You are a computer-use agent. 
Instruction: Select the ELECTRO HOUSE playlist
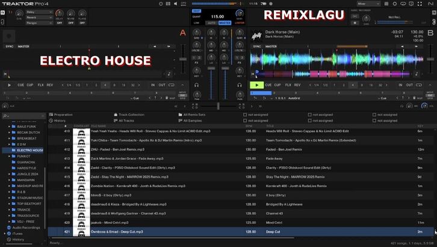pyautogui.click(x=30, y=150)
